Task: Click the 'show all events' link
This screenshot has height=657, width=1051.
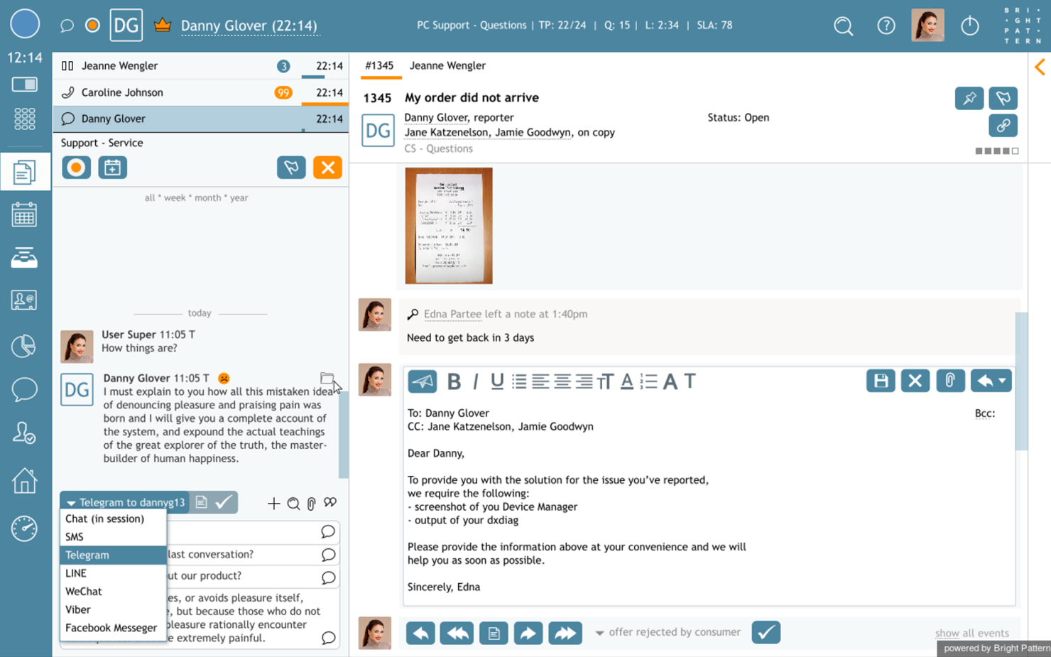Action: (972, 633)
